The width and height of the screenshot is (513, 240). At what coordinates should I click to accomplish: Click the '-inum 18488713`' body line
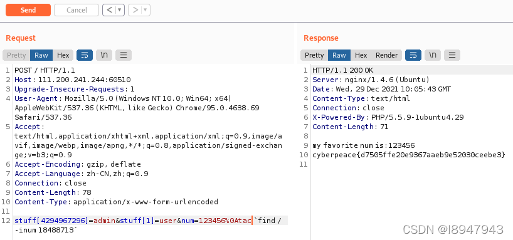(46, 230)
